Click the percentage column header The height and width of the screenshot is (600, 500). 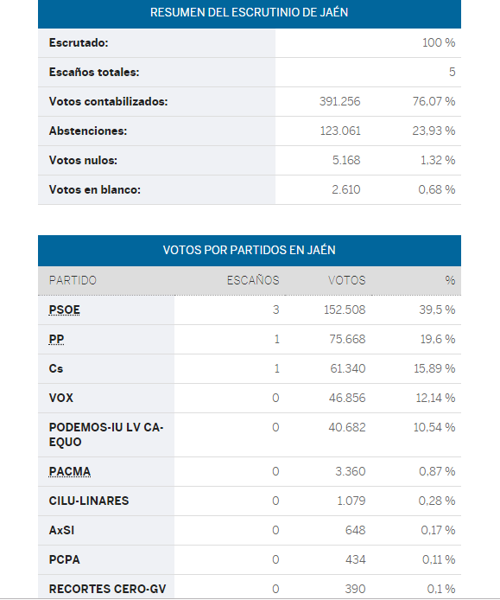click(x=450, y=280)
